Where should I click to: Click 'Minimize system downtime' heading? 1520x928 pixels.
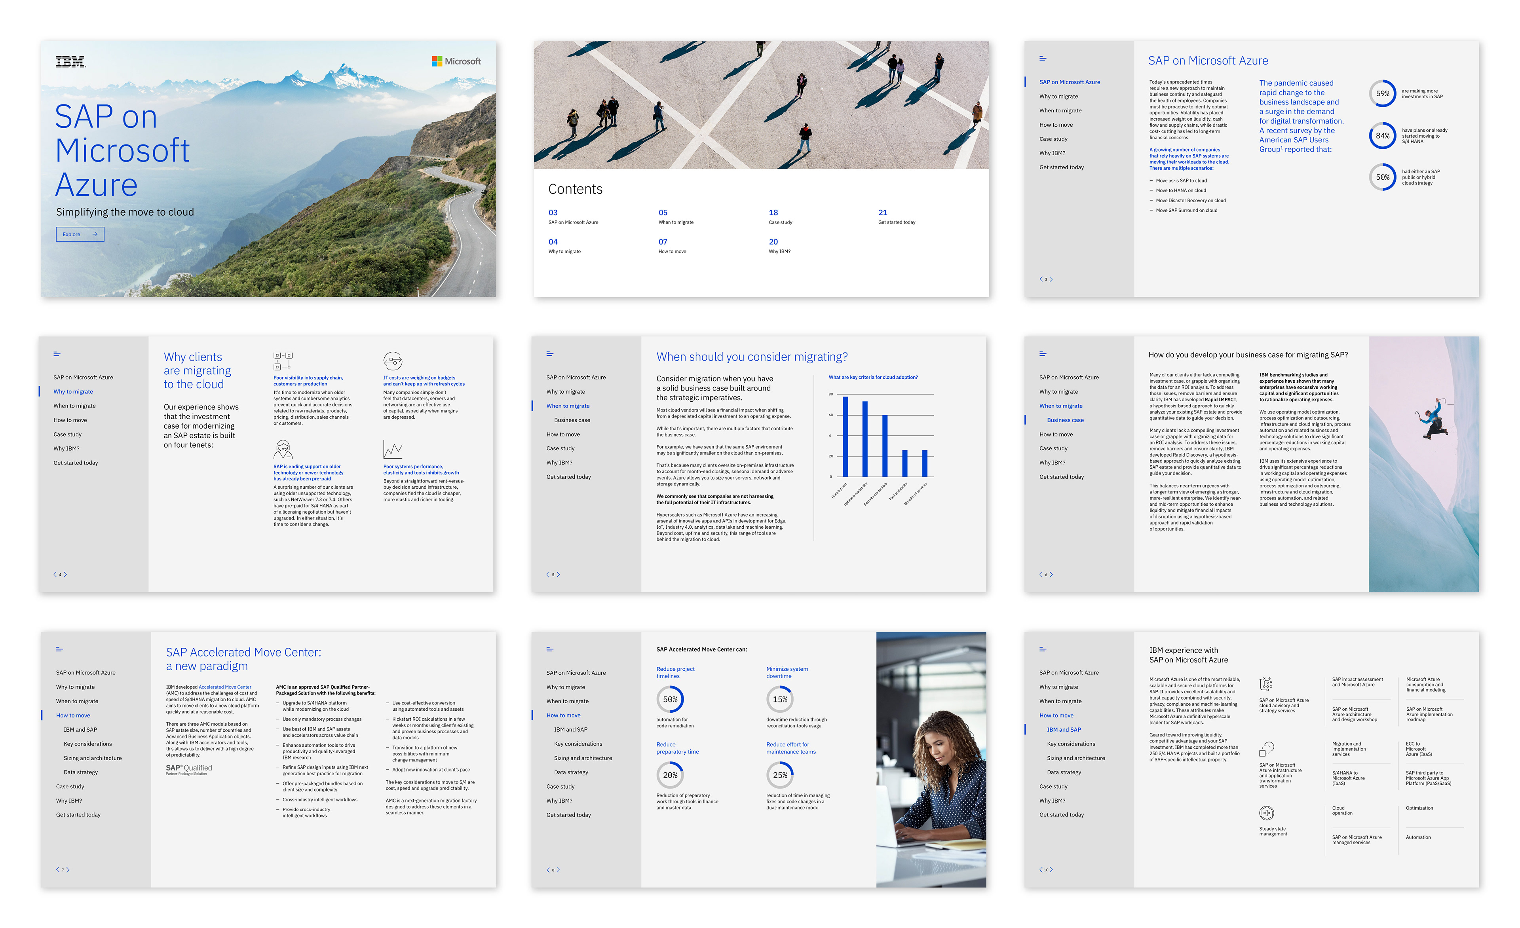click(787, 672)
